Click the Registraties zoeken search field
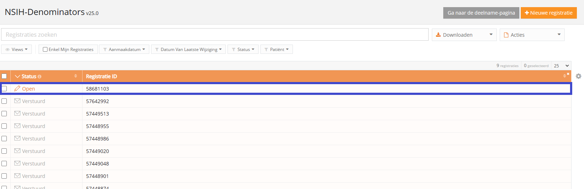 pyautogui.click(x=214, y=35)
